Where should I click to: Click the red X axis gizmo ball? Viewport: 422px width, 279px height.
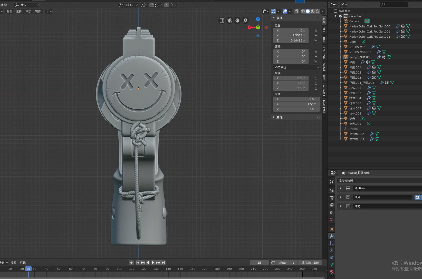click(x=250, y=27)
